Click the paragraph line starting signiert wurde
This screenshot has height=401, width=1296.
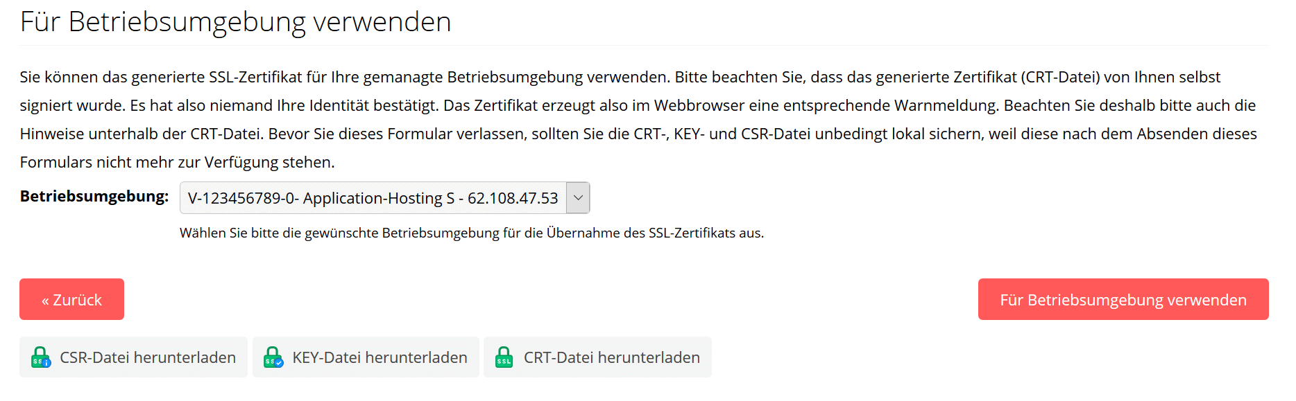tap(638, 105)
